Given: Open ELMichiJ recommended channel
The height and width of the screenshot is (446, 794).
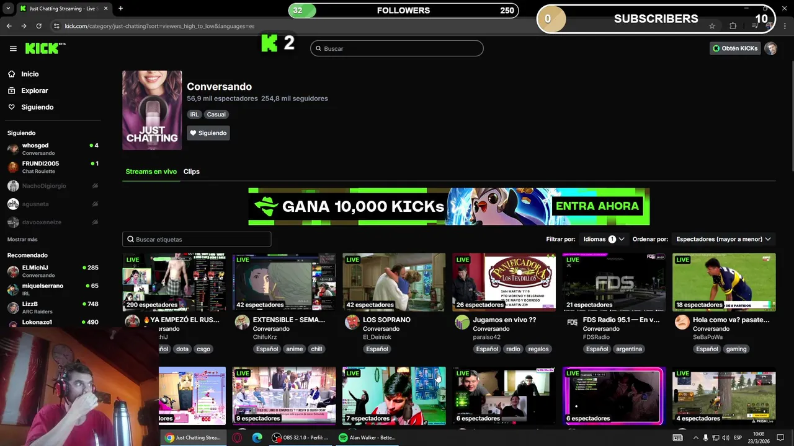Looking at the screenshot, I should 53,271.
